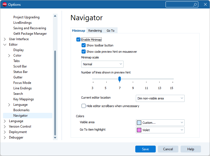Select the Key Mappings tree item
Image resolution: width=210 pixels, height=156 pixels.
coord(23,99)
